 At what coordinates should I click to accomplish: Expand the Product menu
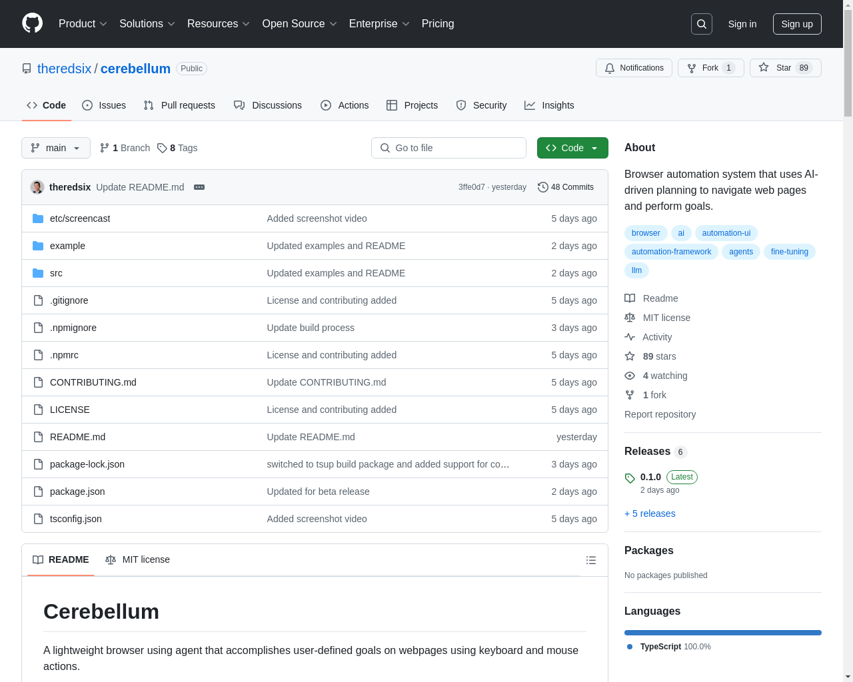pyautogui.click(x=83, y=23)
